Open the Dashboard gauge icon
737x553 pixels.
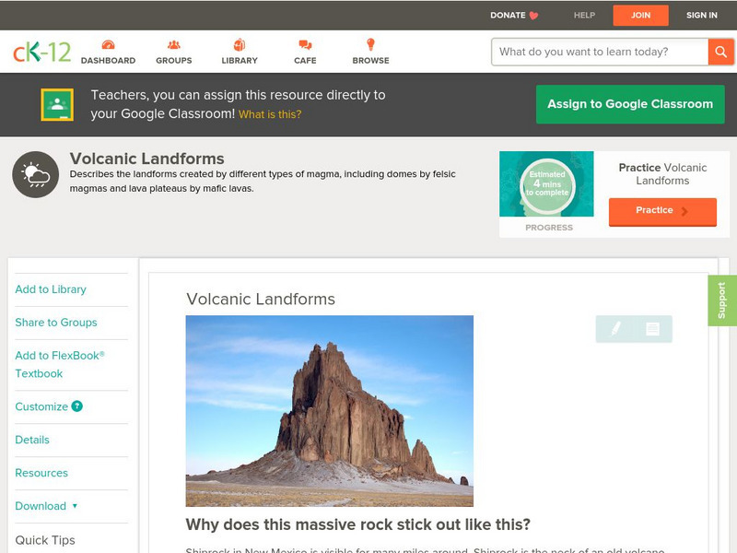[108, 44]
